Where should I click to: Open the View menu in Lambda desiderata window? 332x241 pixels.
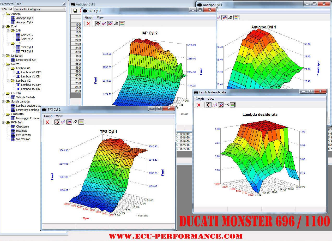[x=211, y=99]
